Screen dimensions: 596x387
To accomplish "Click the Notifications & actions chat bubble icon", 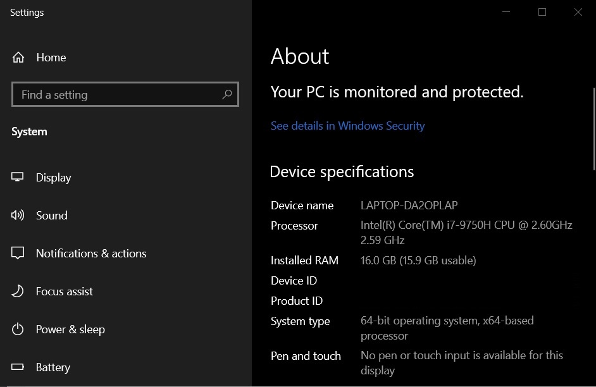I will tap(20, 253).
